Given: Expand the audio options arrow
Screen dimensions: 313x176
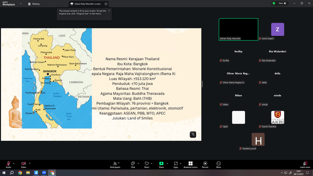Looking at the screenshot, I should [14, 163].
